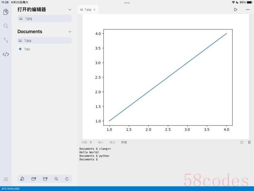Click the new file icon in explorer toolbar
The height and width of the screenshot is (191, 254).
click(22, 179)
